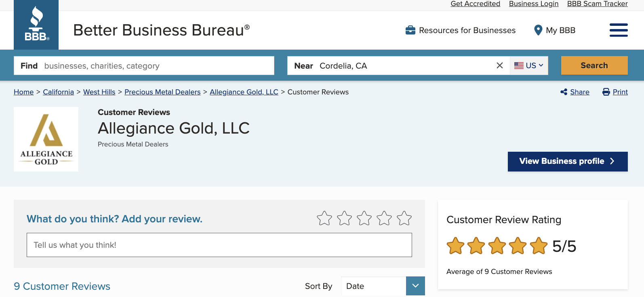644x297 pixels.
Task: Click the Customer Review Rating heading
Action: click(504, 220)
